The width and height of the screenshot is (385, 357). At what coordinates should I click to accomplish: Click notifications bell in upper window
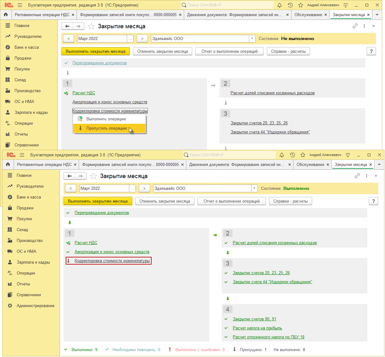click(280, 5)
